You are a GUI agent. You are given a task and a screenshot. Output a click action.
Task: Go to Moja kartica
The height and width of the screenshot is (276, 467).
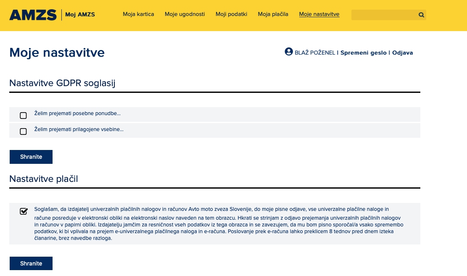click(x=138, y=14)
